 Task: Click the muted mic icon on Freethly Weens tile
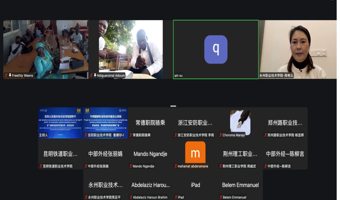click(6, 75)
